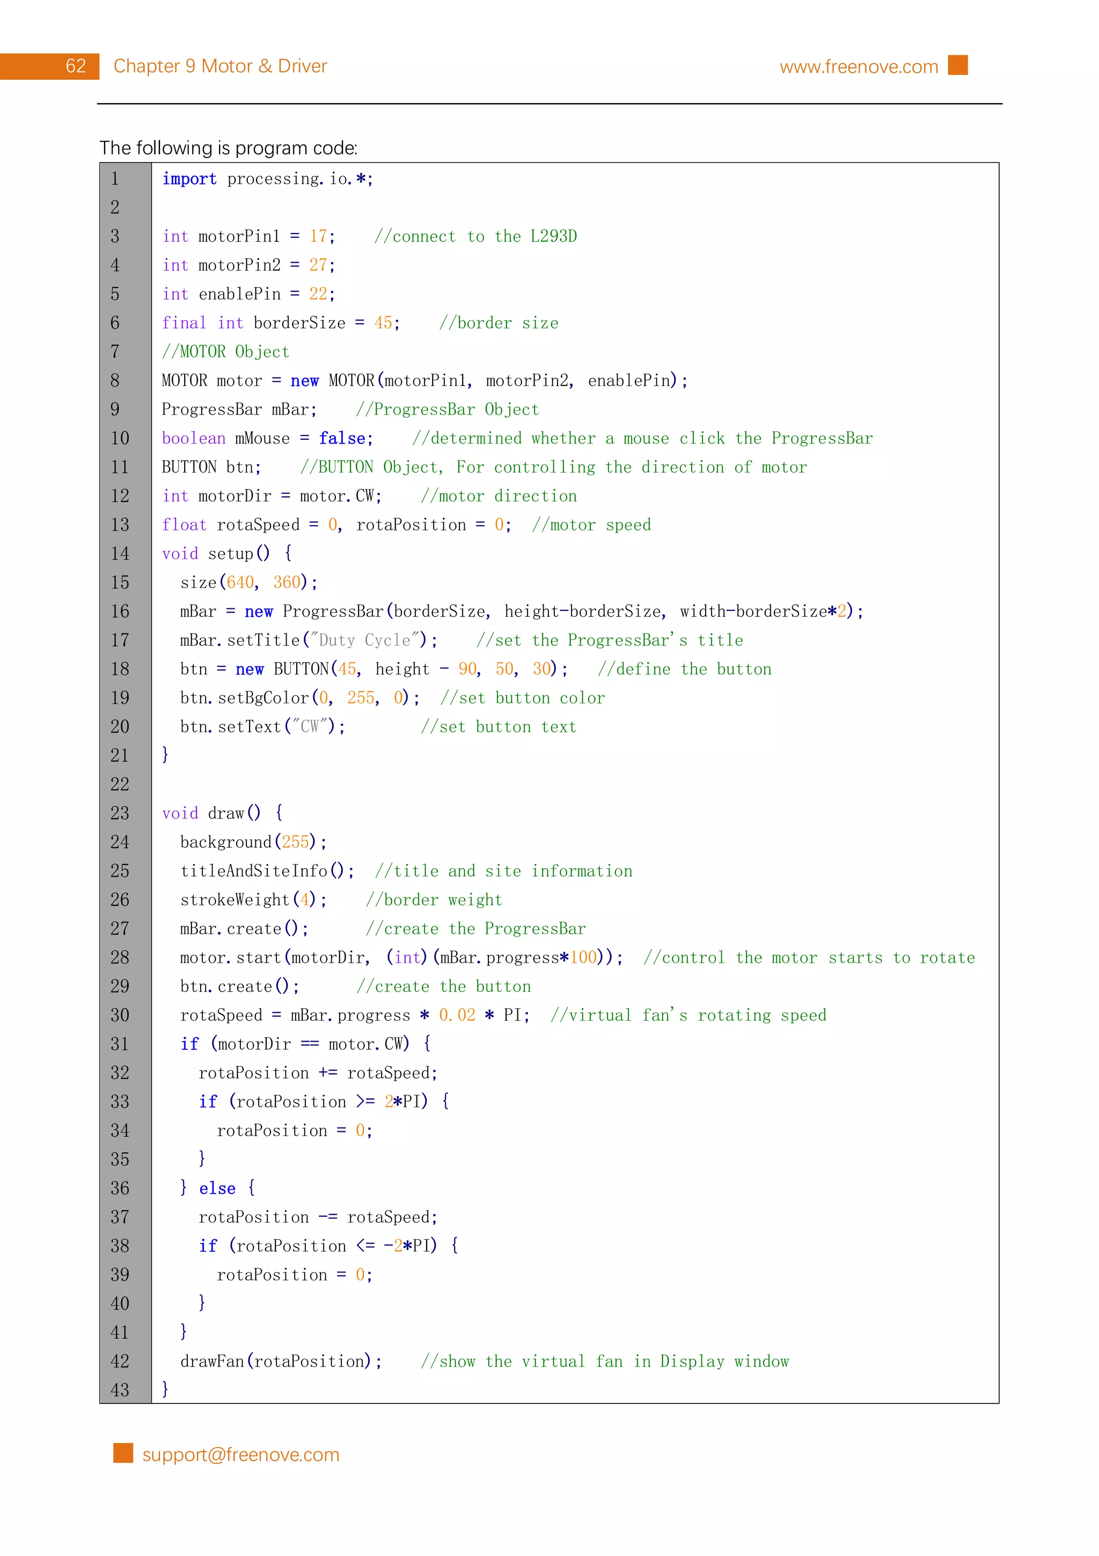Image resolution: width=1099 pixels, height=1556 pixels.
Task: Click page number 62 in header
Action: (76, 66)
